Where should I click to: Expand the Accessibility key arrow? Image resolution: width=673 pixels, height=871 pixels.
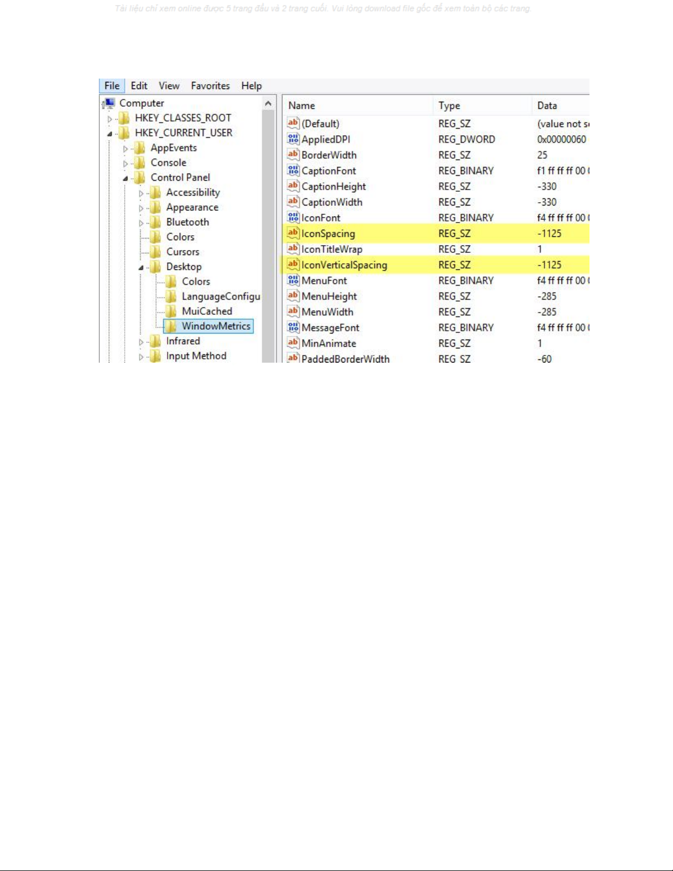(141, 193)
